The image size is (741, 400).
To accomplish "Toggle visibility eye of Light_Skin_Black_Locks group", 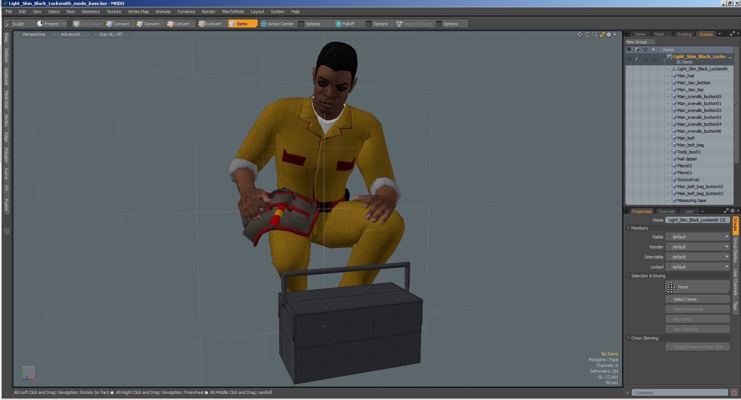I will pos(629,59).
